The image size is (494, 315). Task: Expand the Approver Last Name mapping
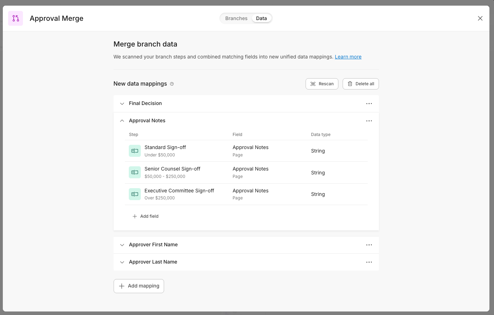(122, 262)
